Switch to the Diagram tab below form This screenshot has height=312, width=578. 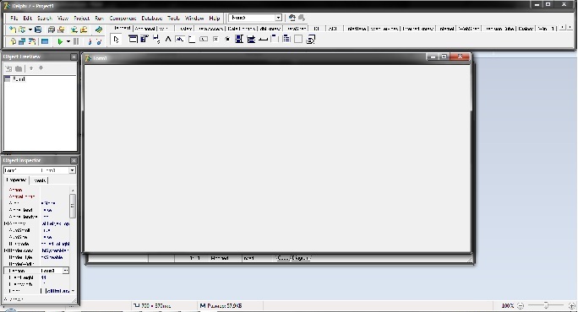(301, 258)
